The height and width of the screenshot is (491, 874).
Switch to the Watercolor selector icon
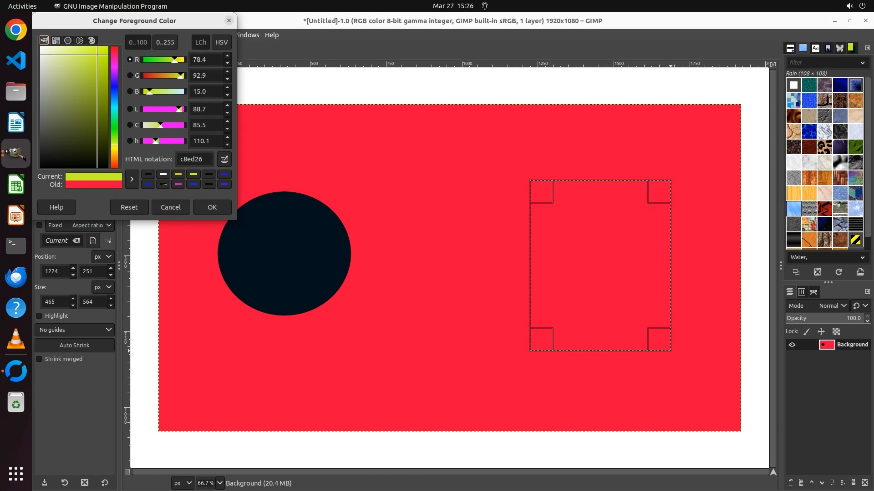point(68,40)
